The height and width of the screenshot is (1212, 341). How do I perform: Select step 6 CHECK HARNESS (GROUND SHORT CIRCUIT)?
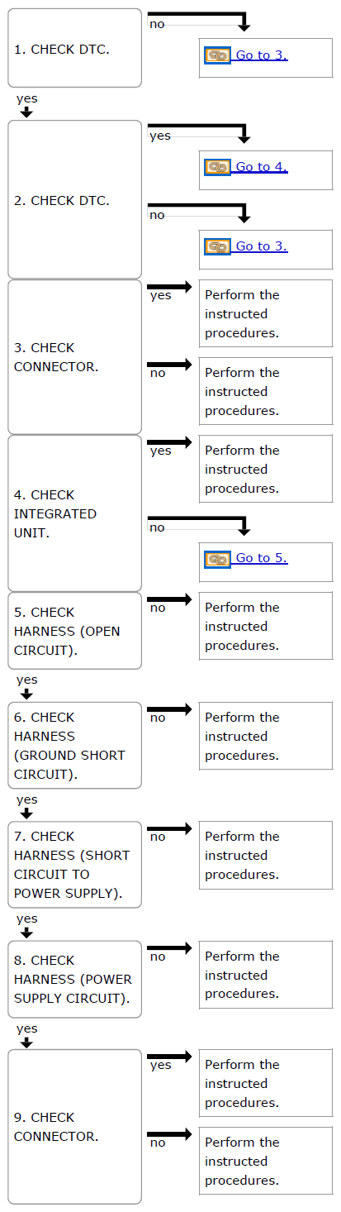(x=75, y=745)
